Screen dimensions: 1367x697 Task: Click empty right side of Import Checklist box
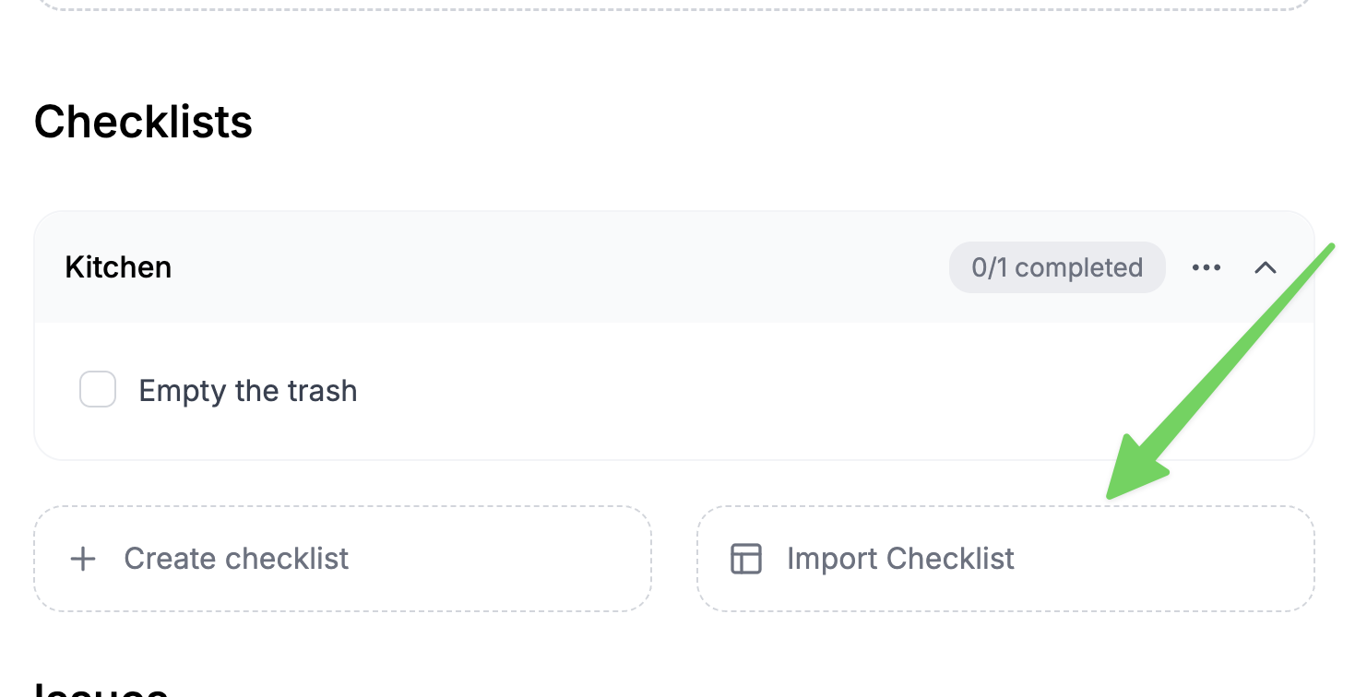point(1181,559)
